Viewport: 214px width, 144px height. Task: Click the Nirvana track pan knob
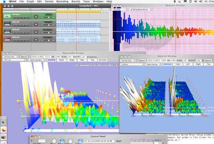(x=36, y=16)
